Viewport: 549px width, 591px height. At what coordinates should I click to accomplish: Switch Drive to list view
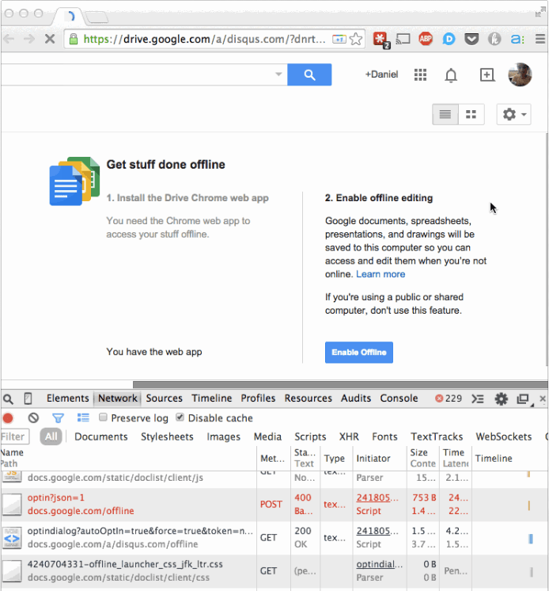click(x=445, y=114)
